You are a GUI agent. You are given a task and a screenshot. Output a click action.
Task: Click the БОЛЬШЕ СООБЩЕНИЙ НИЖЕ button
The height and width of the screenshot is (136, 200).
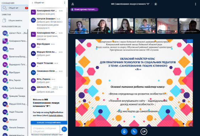[x=49, y=123]
